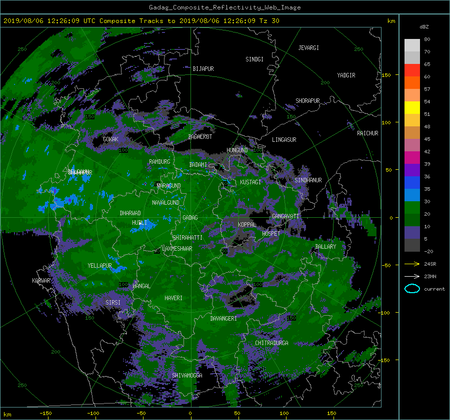Select the blue 36 dBZ color swatch
450x420 pixels.
(412, 182)
